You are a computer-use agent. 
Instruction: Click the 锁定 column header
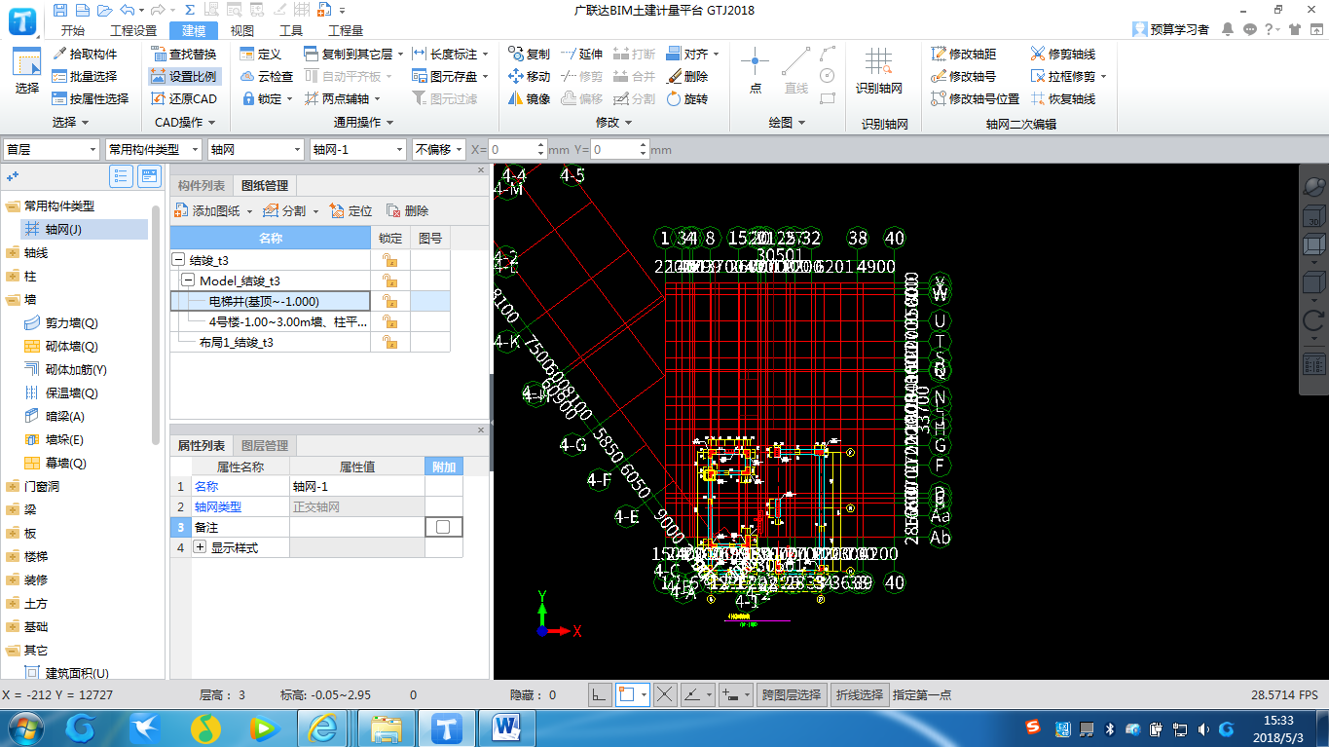click(389, 238)
